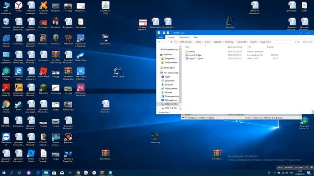The height and width of the screenshot is (176, 314).
Task: Switch to Главная ribbon tab in Explorer
Action: point(171,37)
